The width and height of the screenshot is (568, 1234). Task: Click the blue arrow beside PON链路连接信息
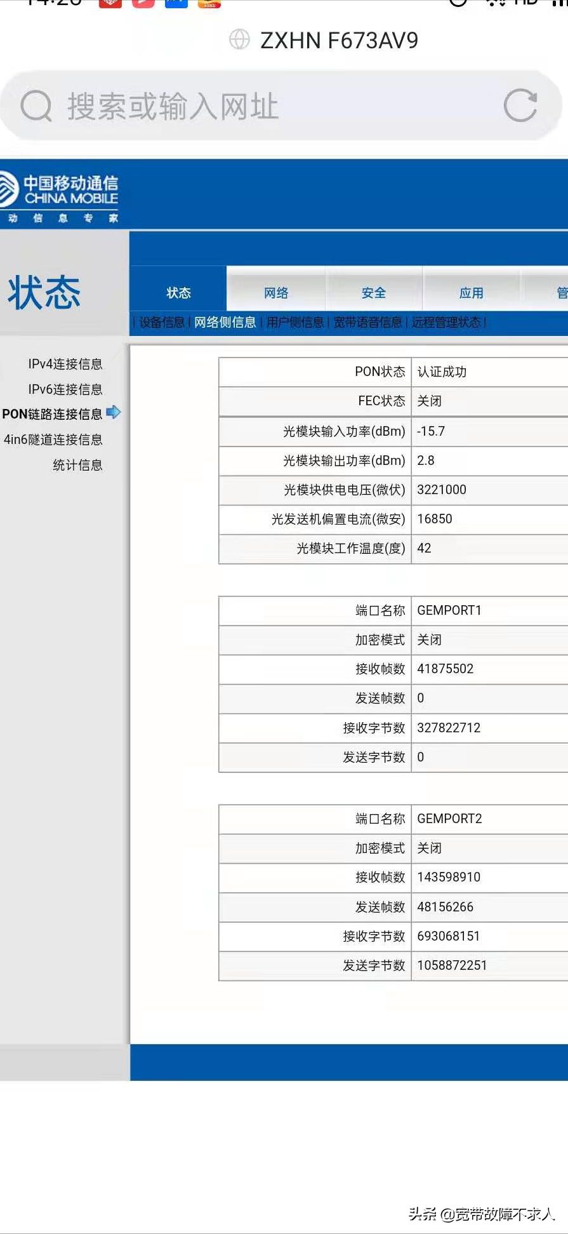click(x=114, y=413)
